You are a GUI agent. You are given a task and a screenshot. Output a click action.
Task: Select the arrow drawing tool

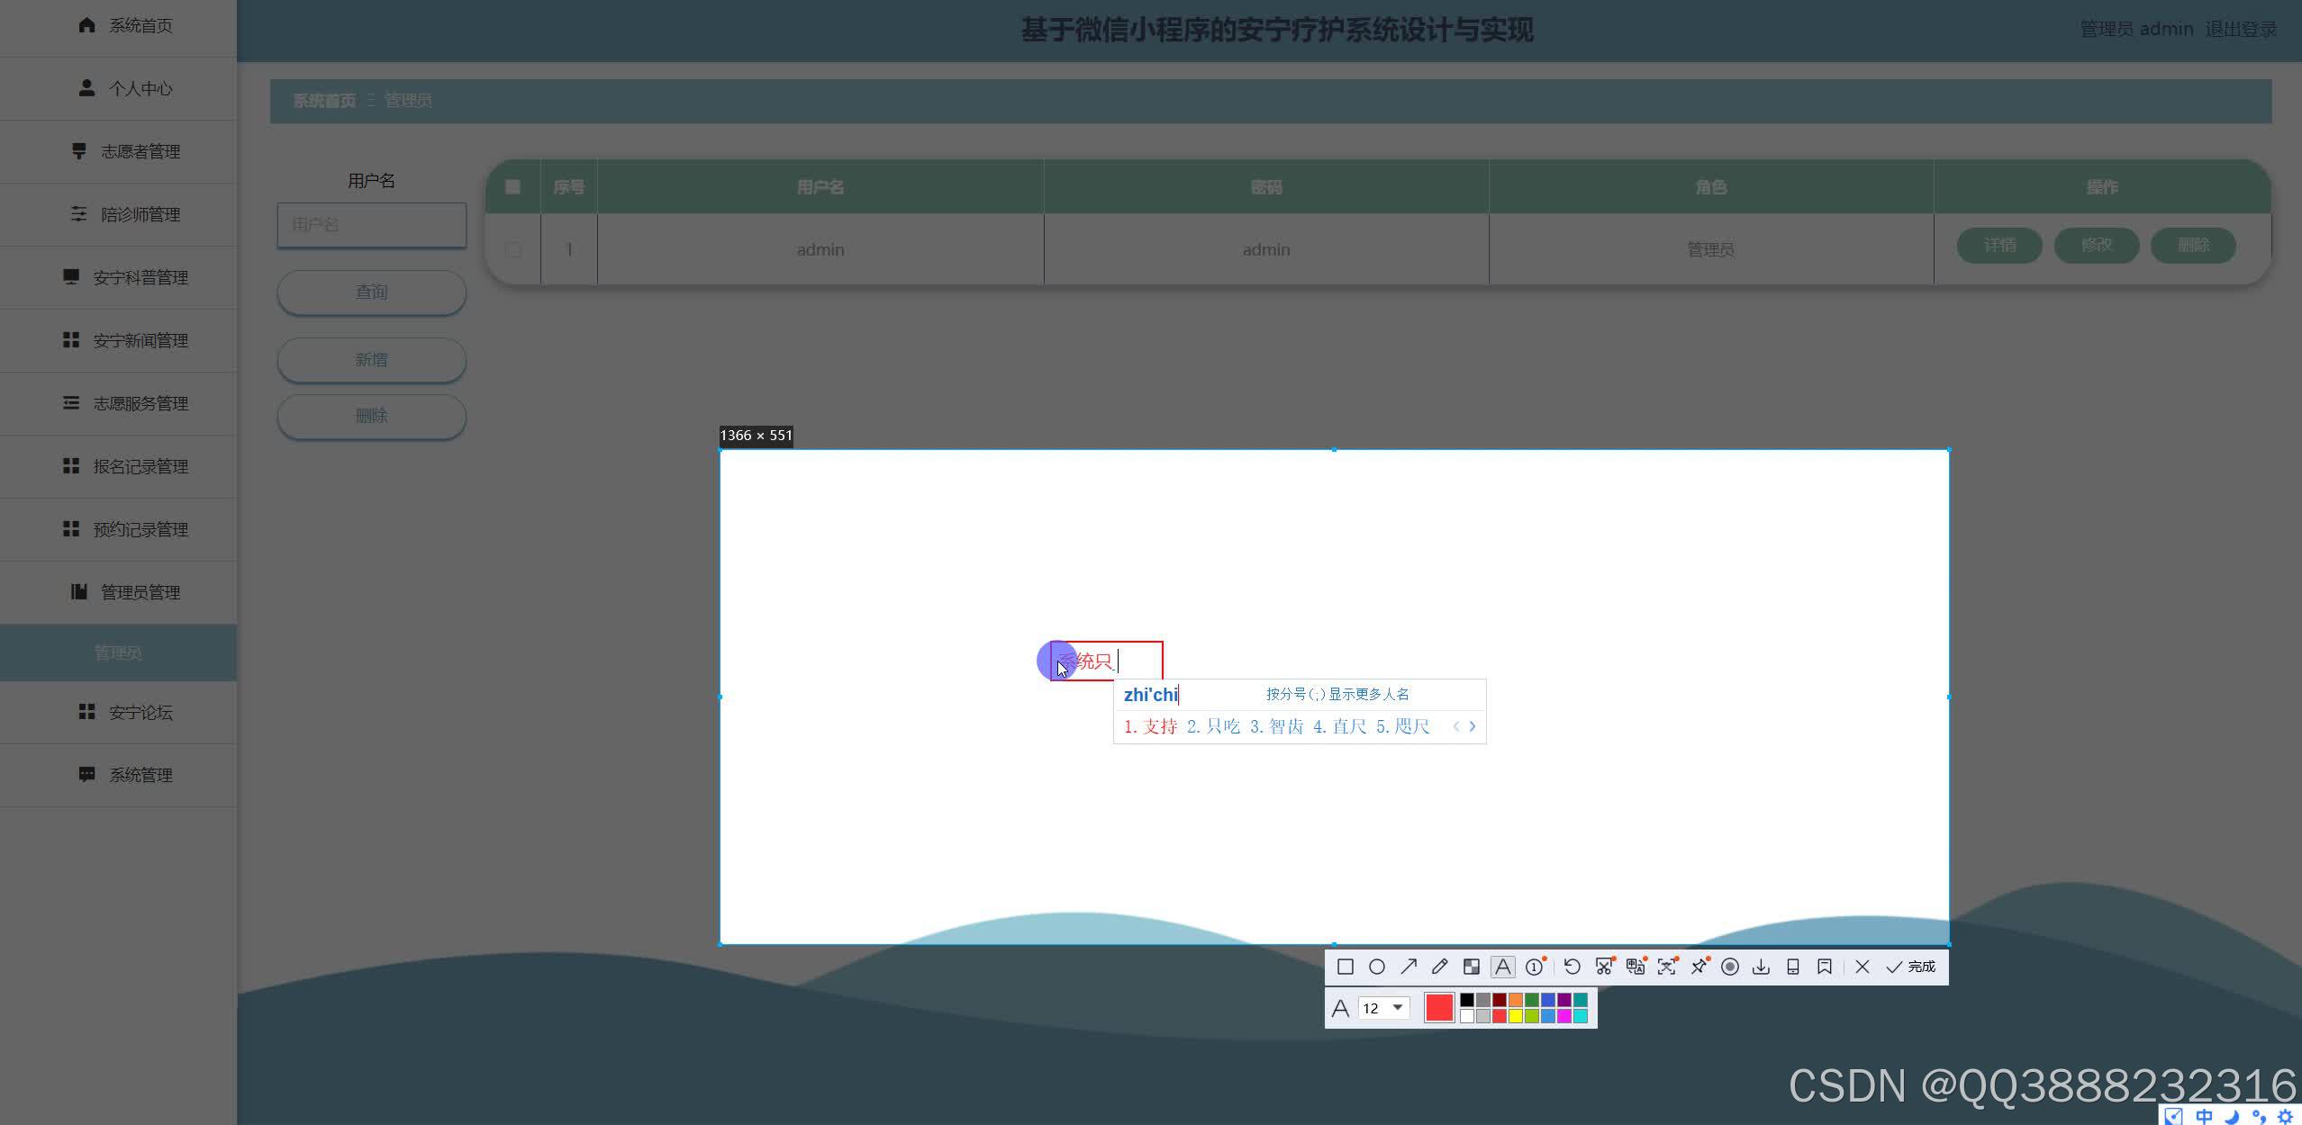point(1408,967)
